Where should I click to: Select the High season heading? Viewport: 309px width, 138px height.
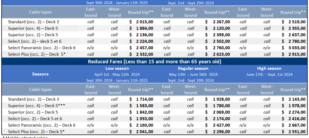coord(269,68)
